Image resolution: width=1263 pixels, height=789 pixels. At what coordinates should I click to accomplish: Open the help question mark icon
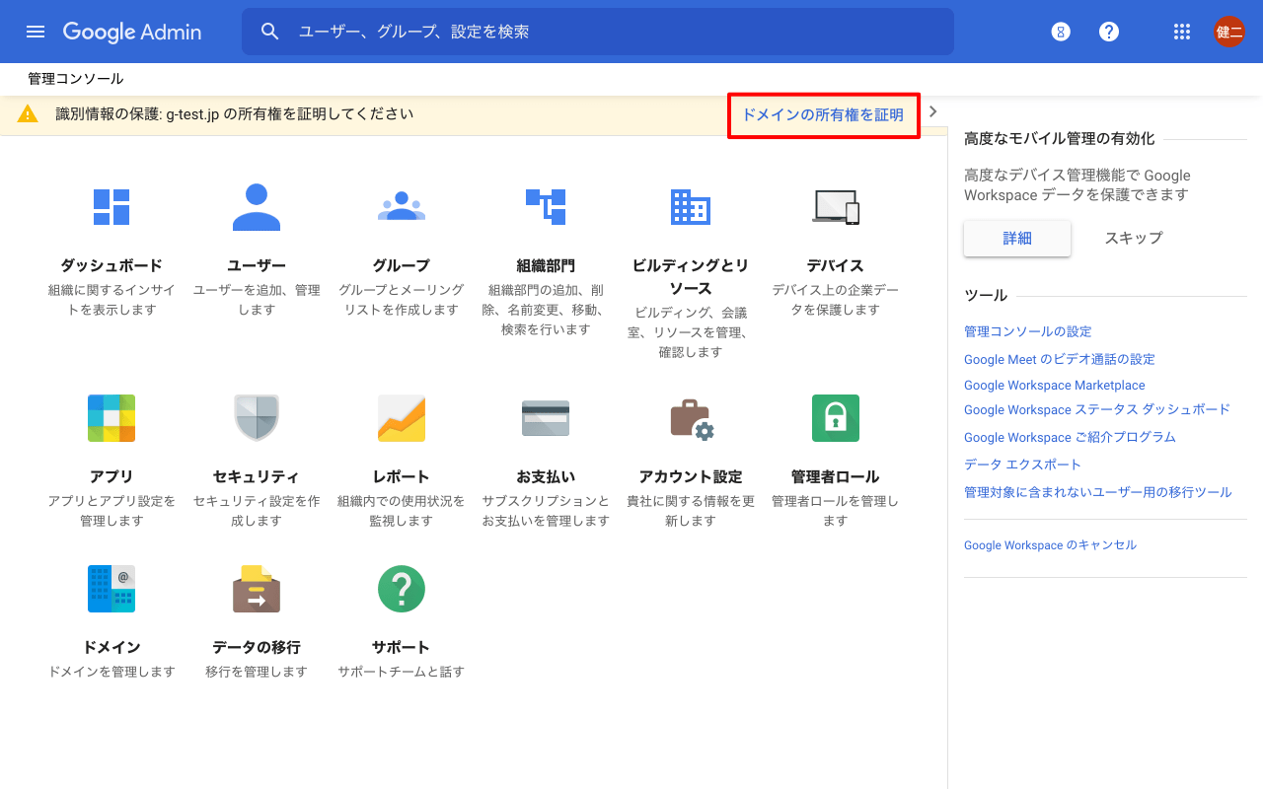(1109, 32)
